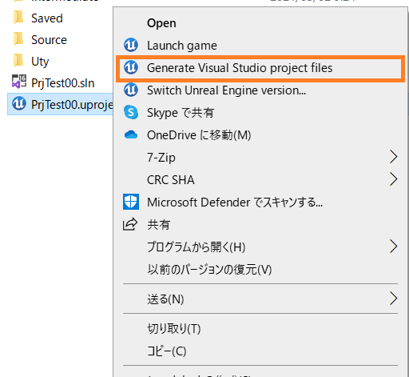Select Skype で共有 menu entry
Viewport: 409px width, 377px height.
(x=181, y=113)
